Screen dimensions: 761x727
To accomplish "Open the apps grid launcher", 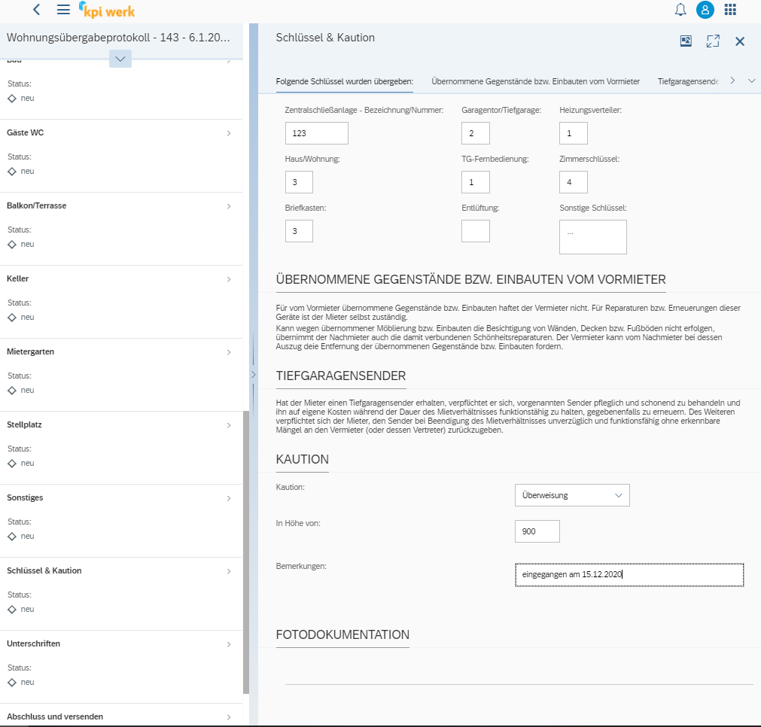I will point(730,10).
